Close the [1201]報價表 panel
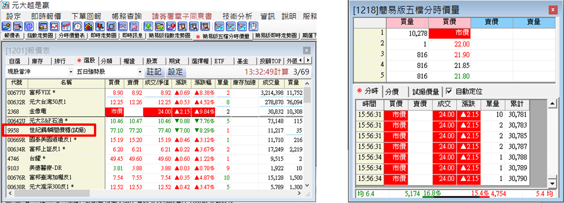 pos(307,50)
